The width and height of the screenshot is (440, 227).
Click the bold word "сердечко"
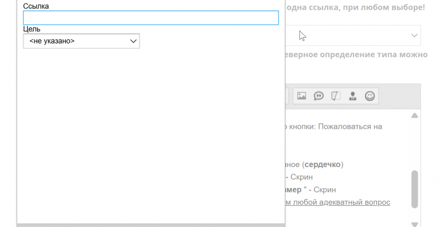pos(323,164)
